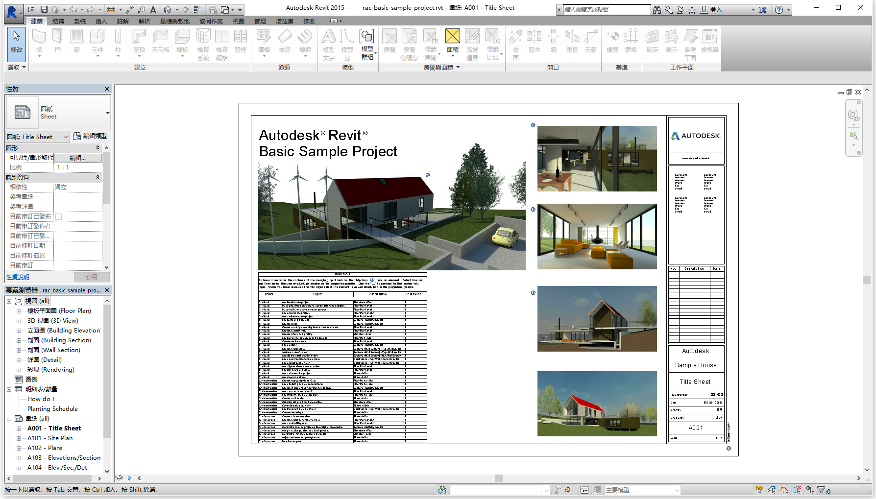
Task: Close the 性質 (Properties) palette
Action: point(107,89)
